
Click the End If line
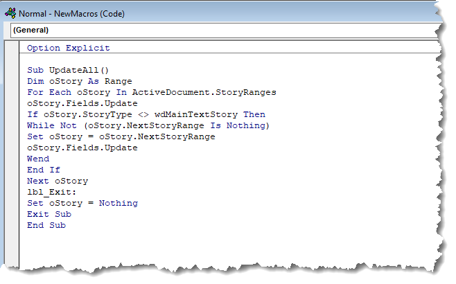tap(44, 170)
